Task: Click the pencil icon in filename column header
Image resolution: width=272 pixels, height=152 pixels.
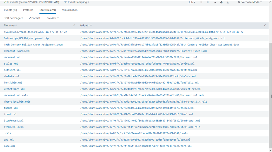Action: point(74,26)
